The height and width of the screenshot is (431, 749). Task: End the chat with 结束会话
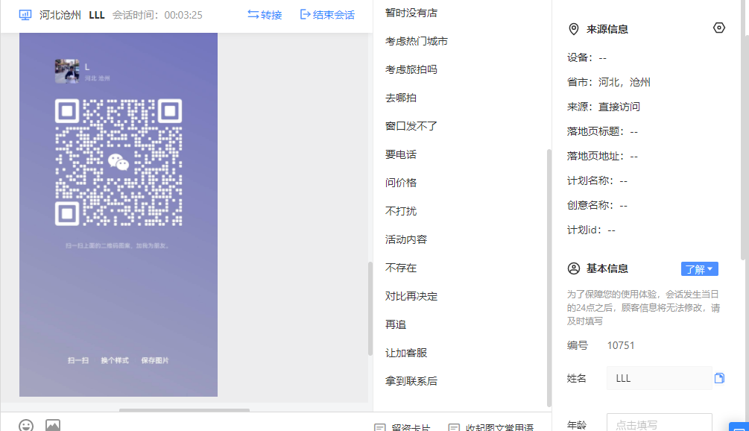pos(327,15)
